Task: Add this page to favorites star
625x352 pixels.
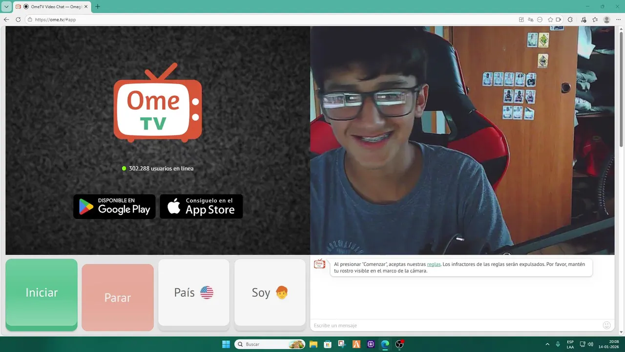Action: 550,20
